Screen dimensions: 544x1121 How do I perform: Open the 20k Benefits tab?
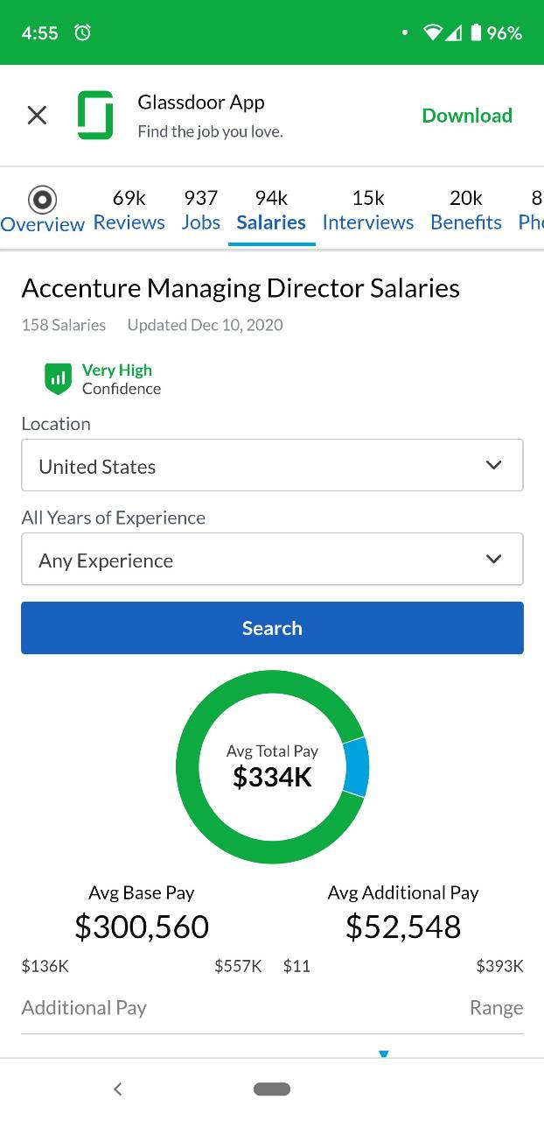(x=466, y=210)
